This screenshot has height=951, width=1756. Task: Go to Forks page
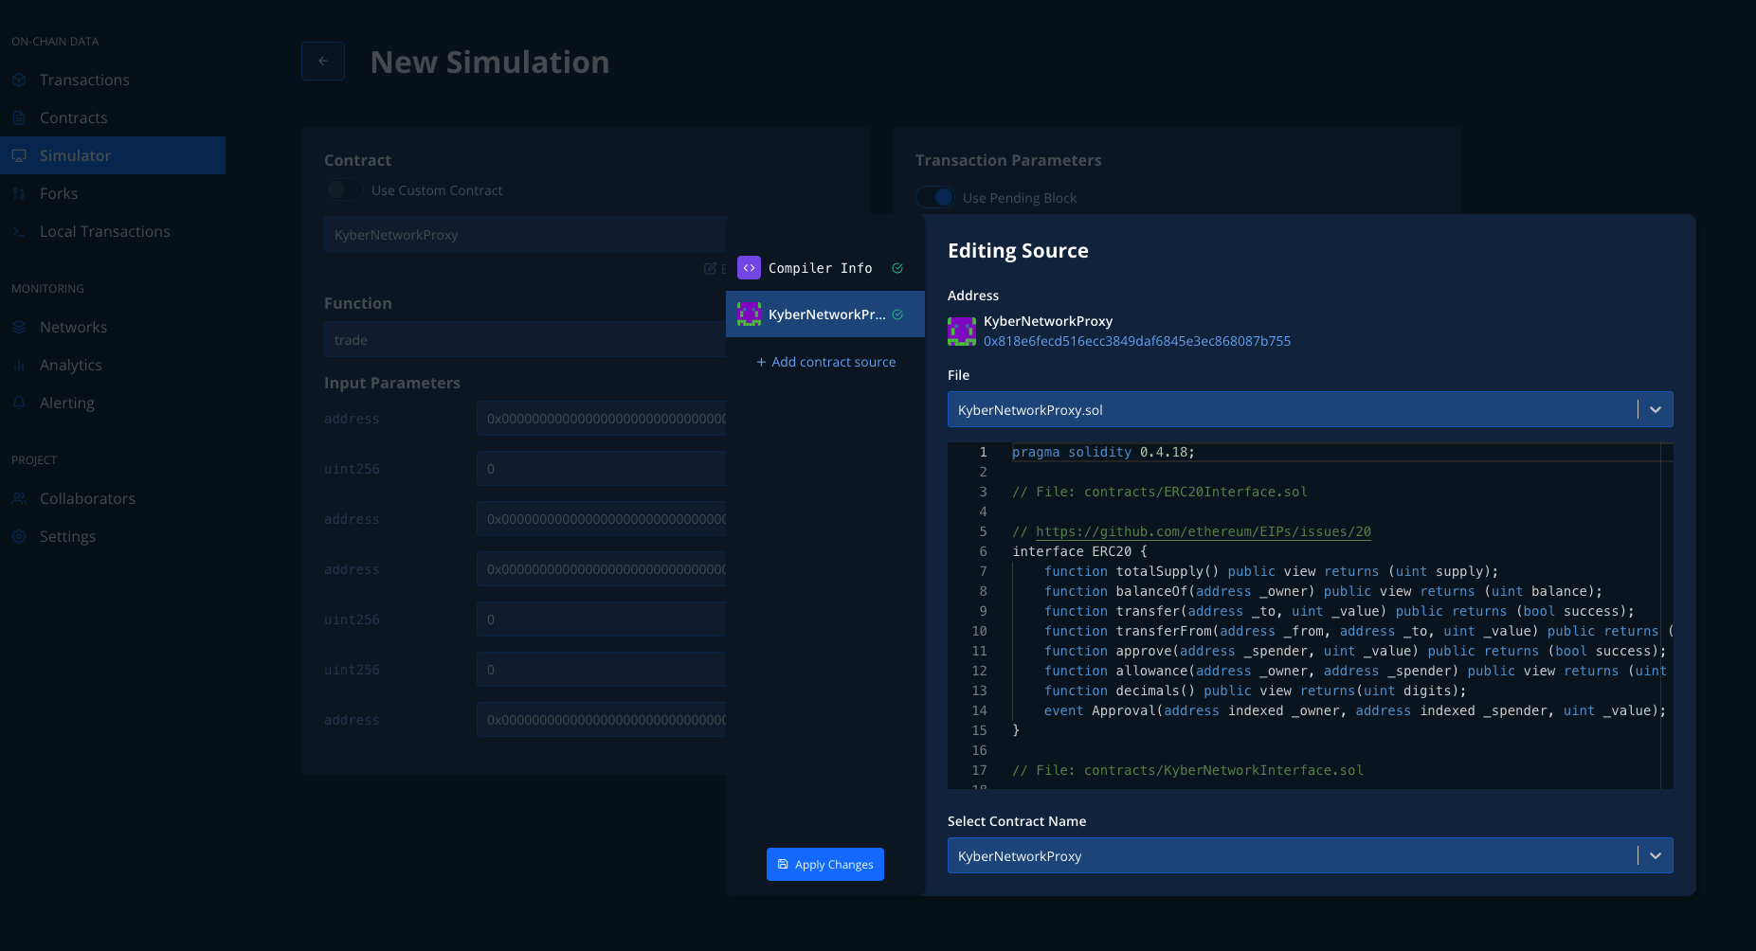[113, 193]
